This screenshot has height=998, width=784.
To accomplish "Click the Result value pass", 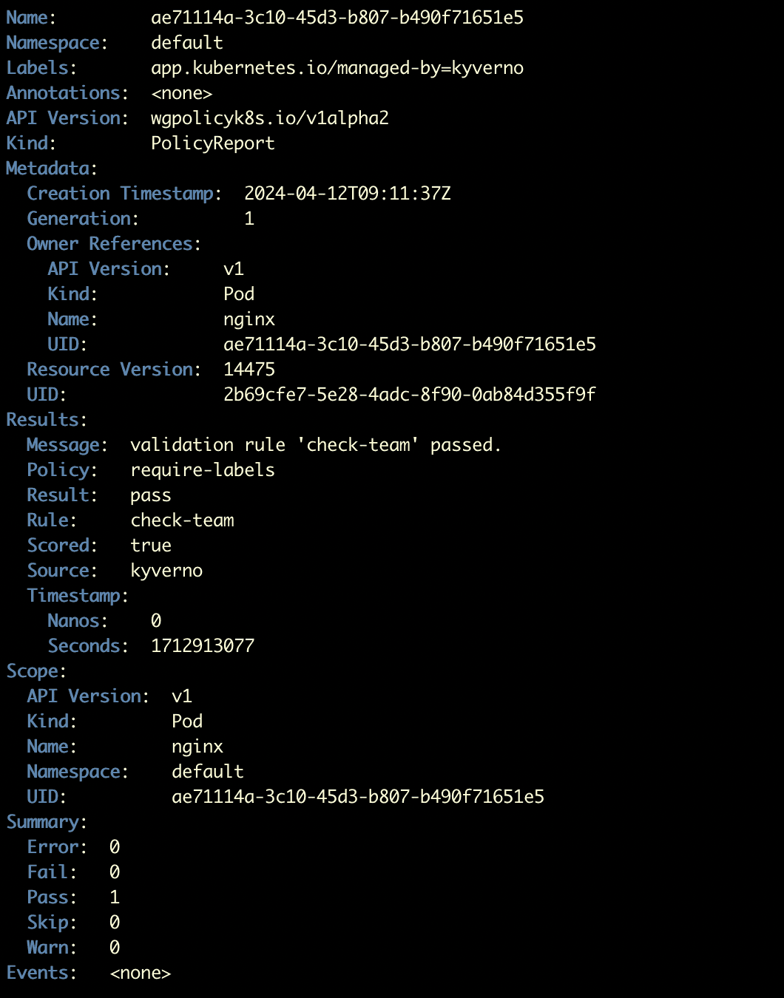I will 150,495.
